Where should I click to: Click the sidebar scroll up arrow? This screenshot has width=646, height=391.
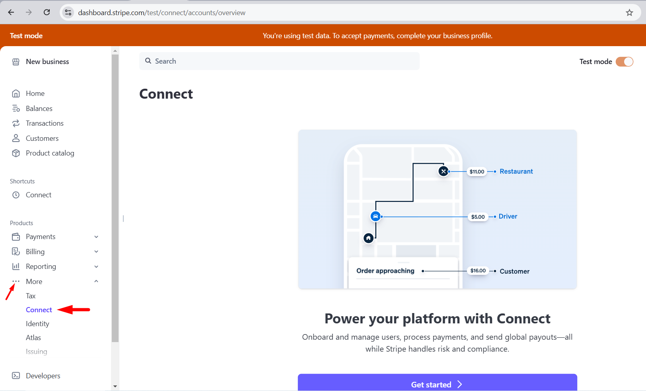[x=115, y=51]
